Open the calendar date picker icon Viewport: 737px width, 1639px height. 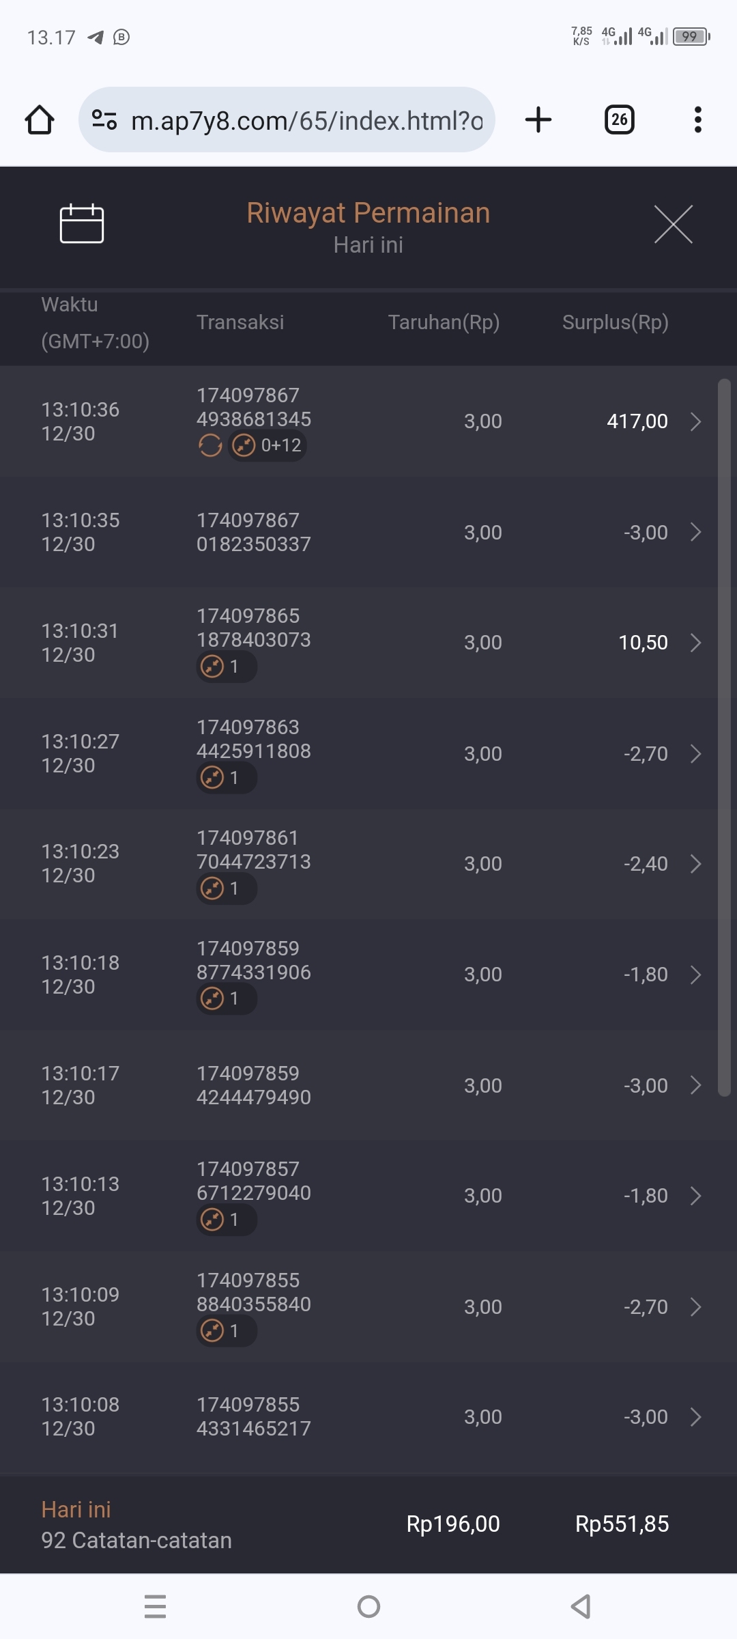tap(82, 224)
